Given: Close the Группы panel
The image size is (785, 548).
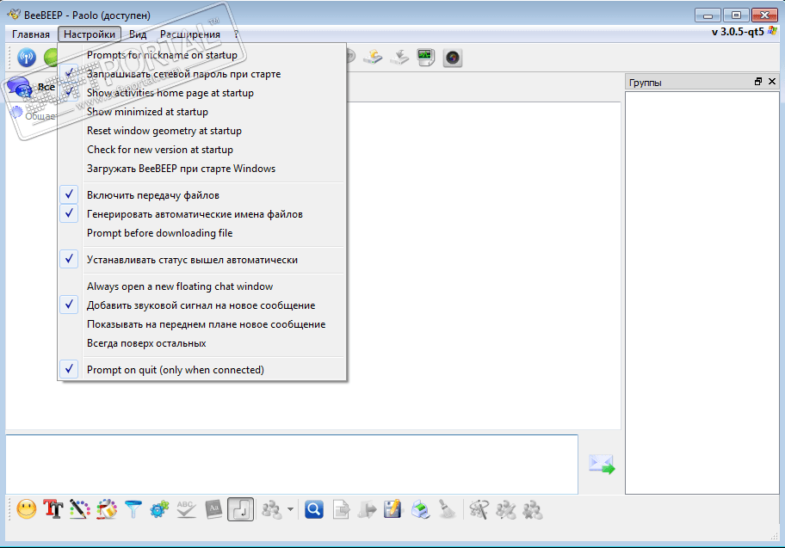Looking at the screenshot, I should pyautogui.click(x=772, y=82).
